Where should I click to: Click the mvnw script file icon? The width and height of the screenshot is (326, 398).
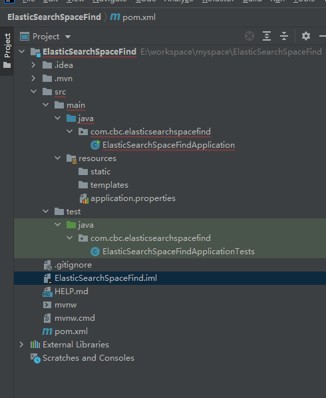(47, 305)
